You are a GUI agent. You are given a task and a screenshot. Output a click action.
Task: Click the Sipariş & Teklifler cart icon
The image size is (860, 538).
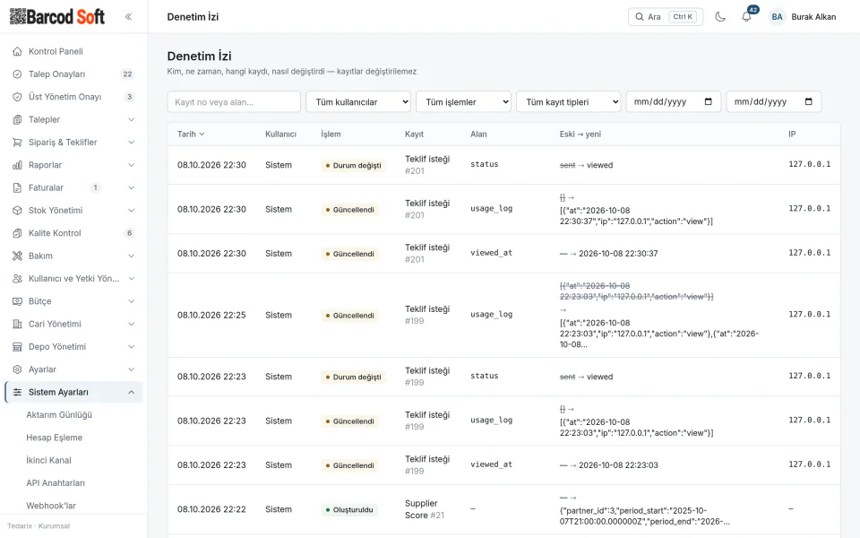click(x=18, y=143)
